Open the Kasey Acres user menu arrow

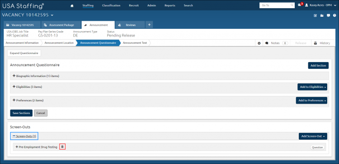335,5
